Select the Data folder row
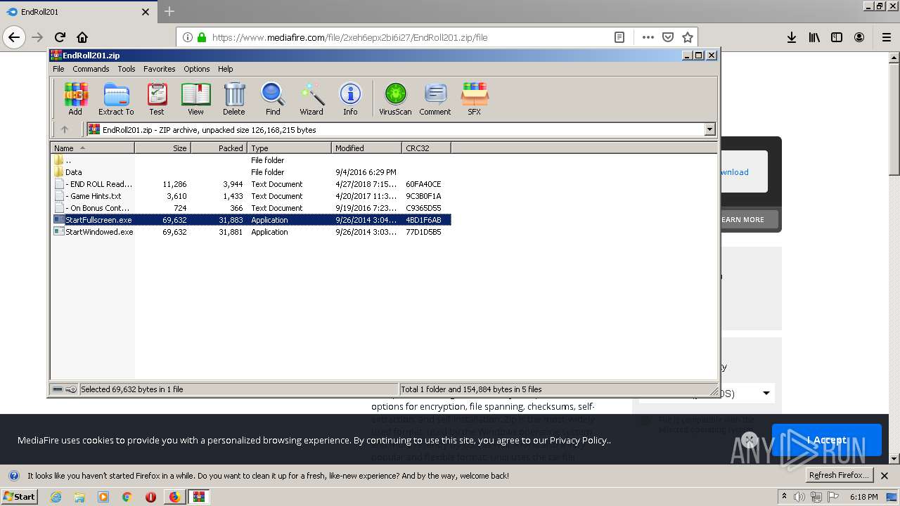Screen dimensions: 900x506 tap(251, 172)
